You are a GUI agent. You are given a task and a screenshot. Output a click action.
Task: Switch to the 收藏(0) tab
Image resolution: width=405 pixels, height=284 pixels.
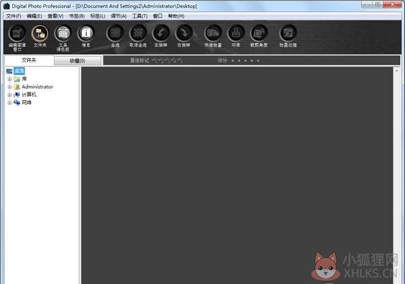(x=78, y=61)
